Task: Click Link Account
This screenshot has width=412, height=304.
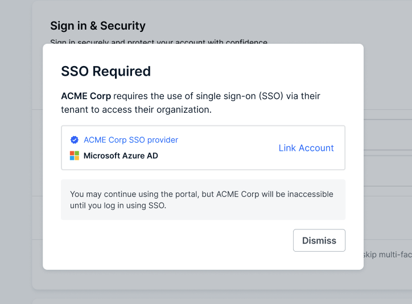Action: tap(306, 148)
